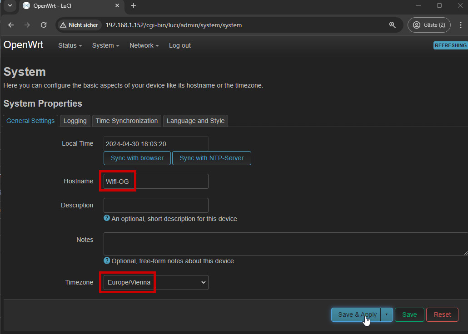Screen dimensions: 468x334
Task: Click the Notes help question icon
Action: (x=107, y=260)
